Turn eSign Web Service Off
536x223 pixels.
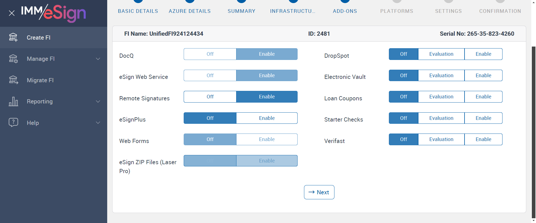pos(210,76)
